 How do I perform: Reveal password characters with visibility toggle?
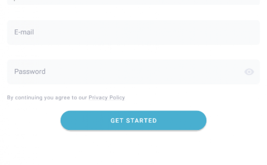point(249,72)
